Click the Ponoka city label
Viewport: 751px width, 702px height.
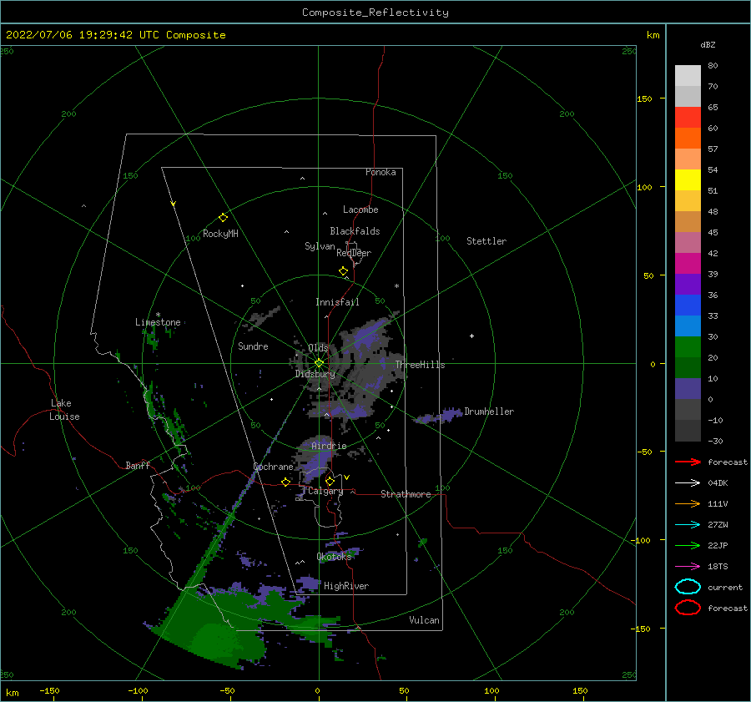(381, 172)
